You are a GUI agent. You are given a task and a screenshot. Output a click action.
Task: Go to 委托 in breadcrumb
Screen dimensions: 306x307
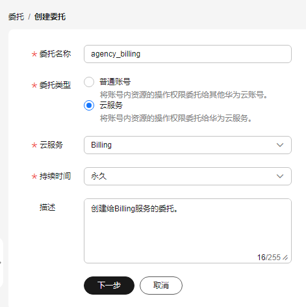click(x=16, y=17)
